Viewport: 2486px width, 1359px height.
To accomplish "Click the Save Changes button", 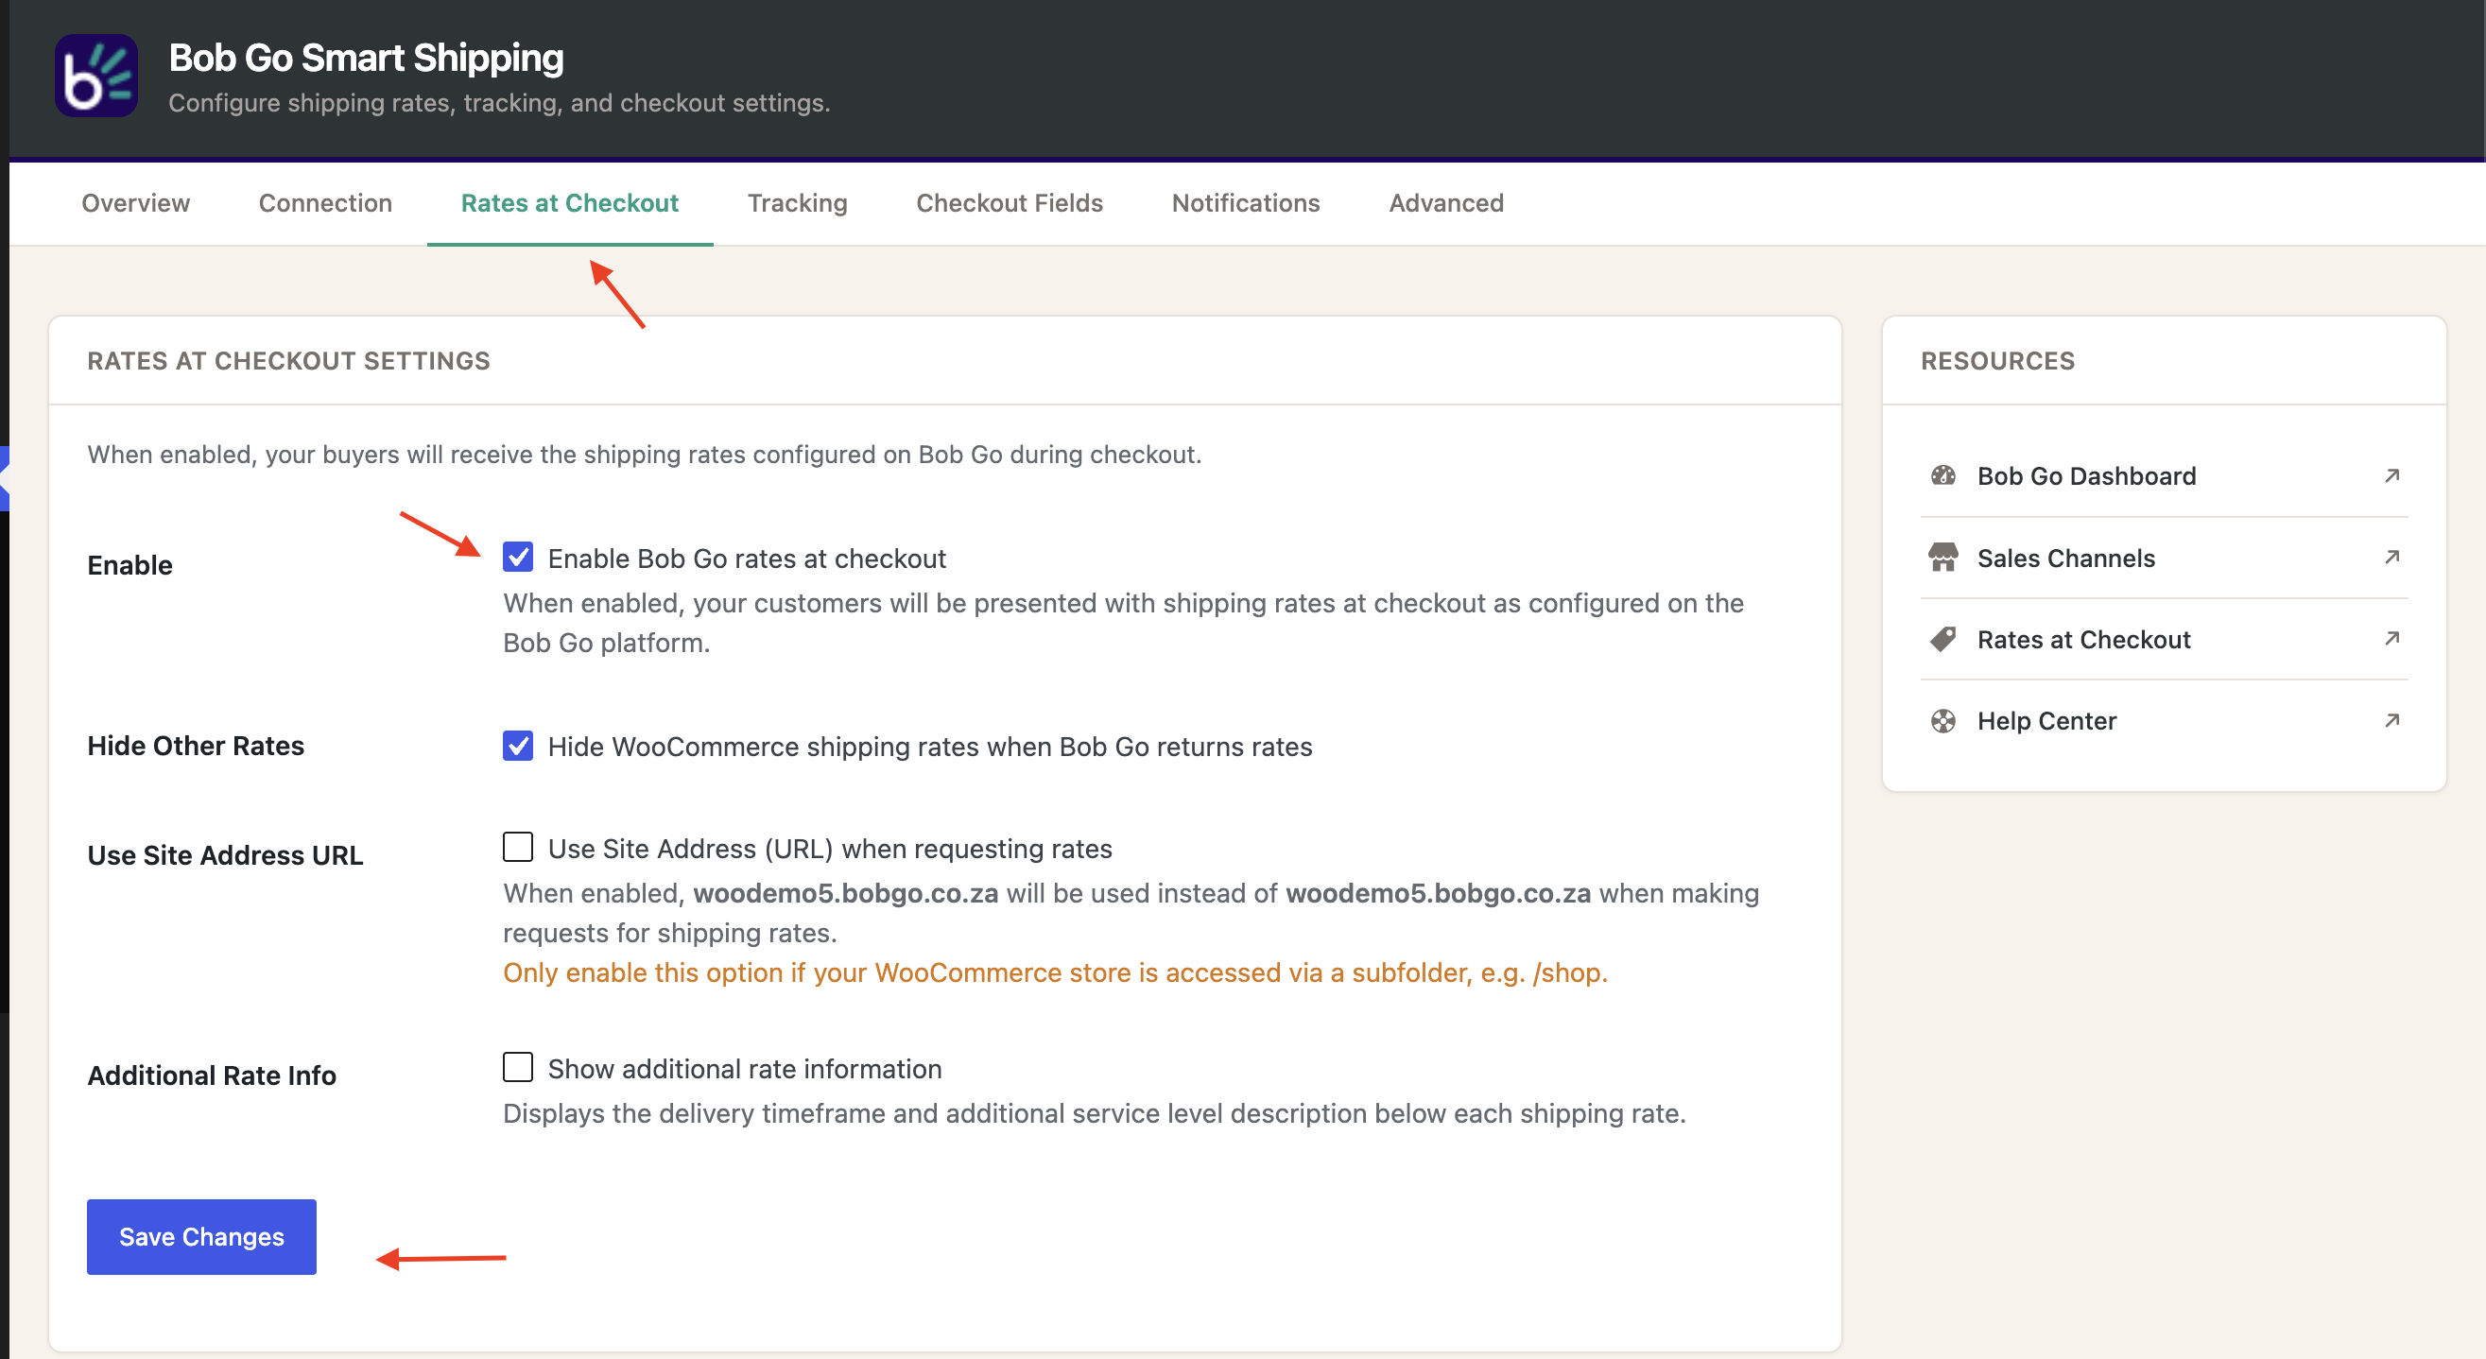I will point(201,1236).
